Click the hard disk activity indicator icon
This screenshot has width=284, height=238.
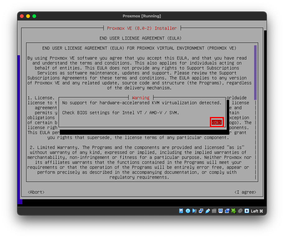(x=181, y=211)
